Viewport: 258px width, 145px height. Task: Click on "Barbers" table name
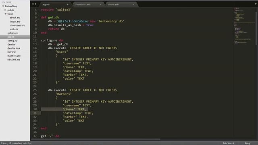point(64,94)
